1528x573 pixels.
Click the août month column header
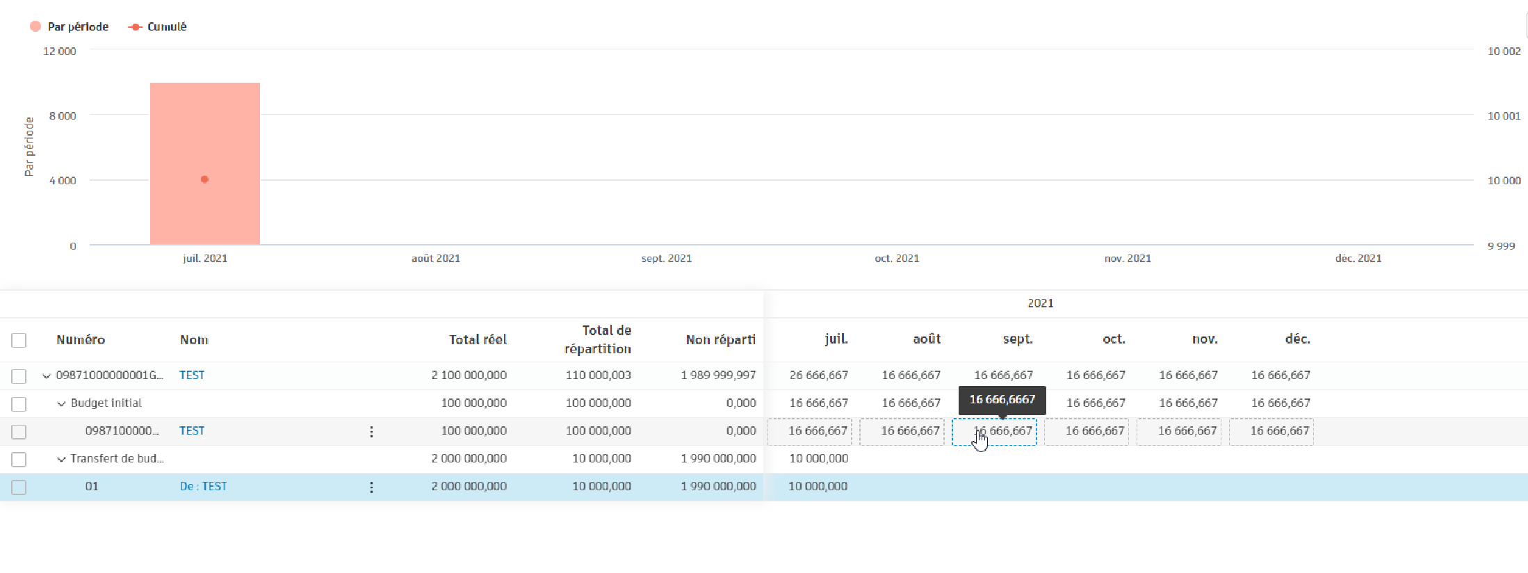pyautogui.click(x=927, y=339)
